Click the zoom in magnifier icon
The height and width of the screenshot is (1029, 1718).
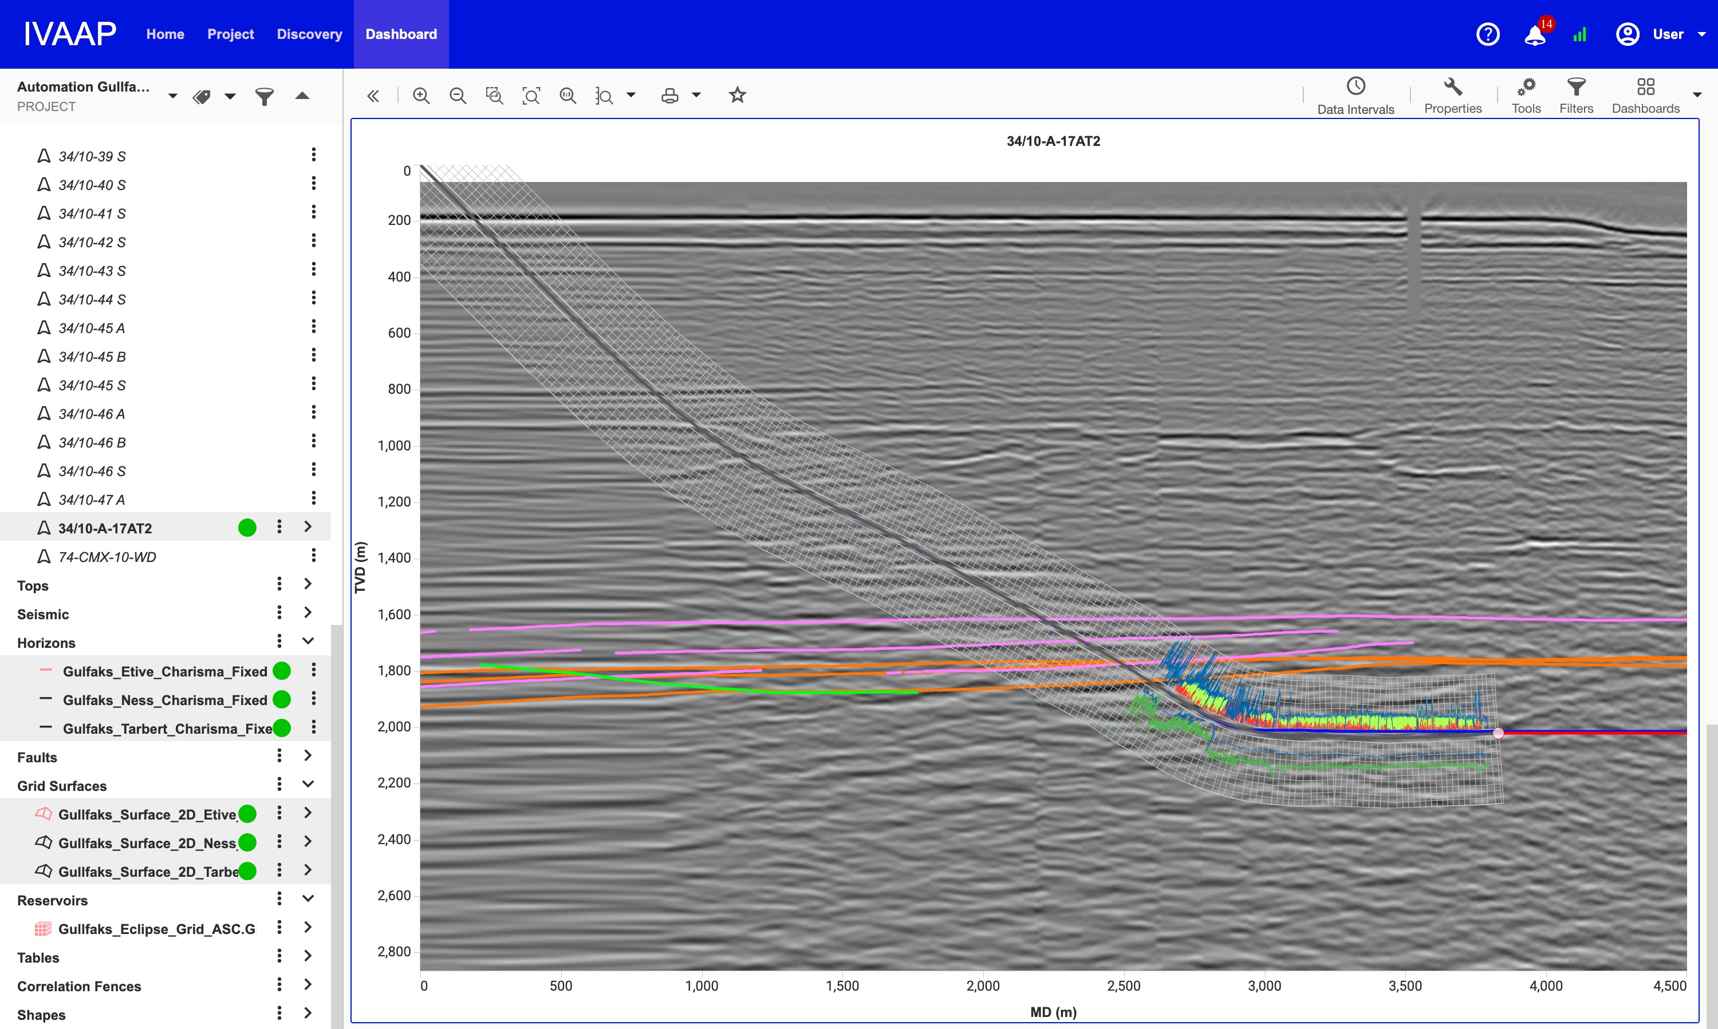[x=421, y=96]
